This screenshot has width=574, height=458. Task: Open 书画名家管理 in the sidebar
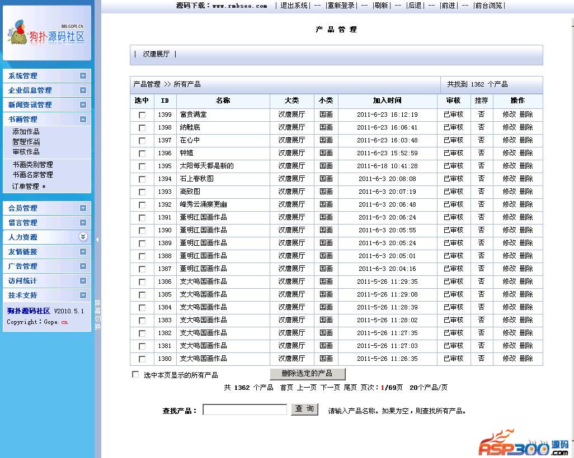(x=32, y=175)
